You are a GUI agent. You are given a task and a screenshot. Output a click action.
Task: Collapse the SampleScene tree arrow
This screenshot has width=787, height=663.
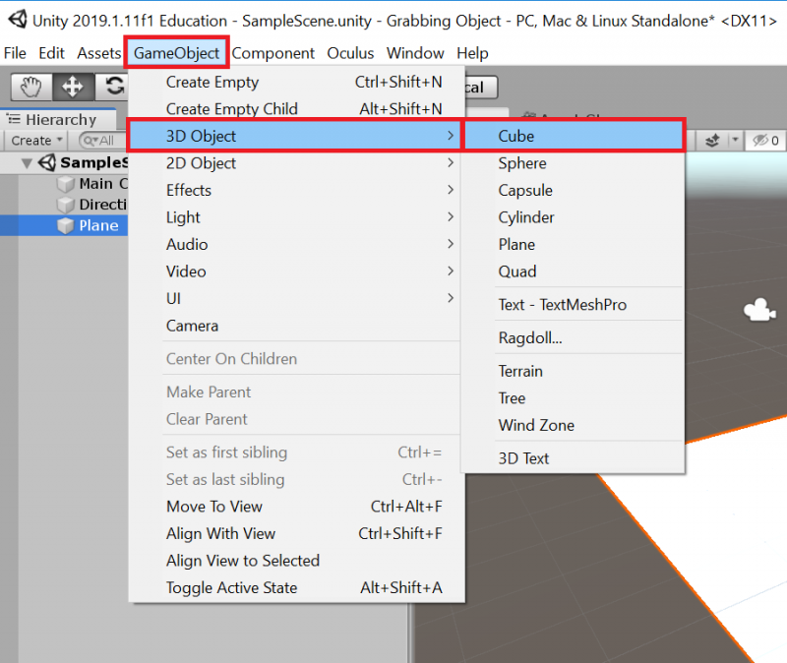tap(28, 163)
